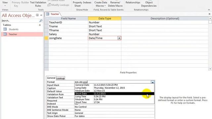The height and width of the screenshot is (119, 212).
Task: Click the Teacher table icon in navigation pane
Action: click(5, 34)
